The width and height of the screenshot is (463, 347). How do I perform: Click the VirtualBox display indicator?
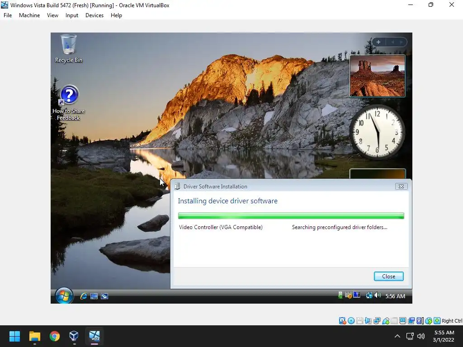click(x=402, y=321)
